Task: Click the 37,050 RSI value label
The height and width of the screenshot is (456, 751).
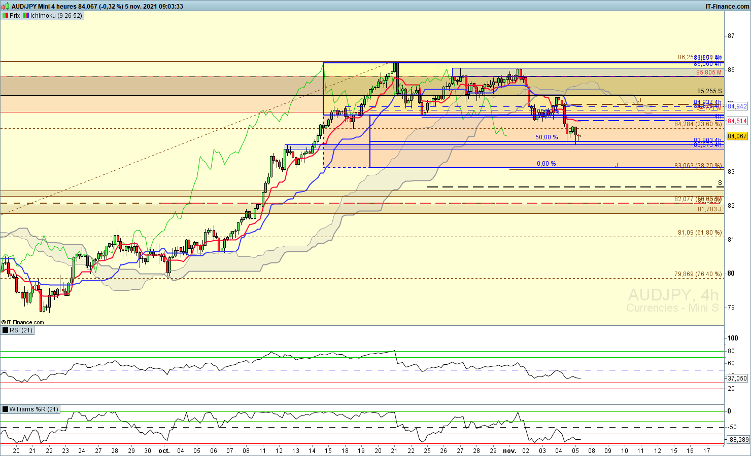Action: 737,378
